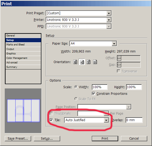Open the PPD dropdown
The image size is (152, 146).
pyautogui.click(x=109, y=26)
